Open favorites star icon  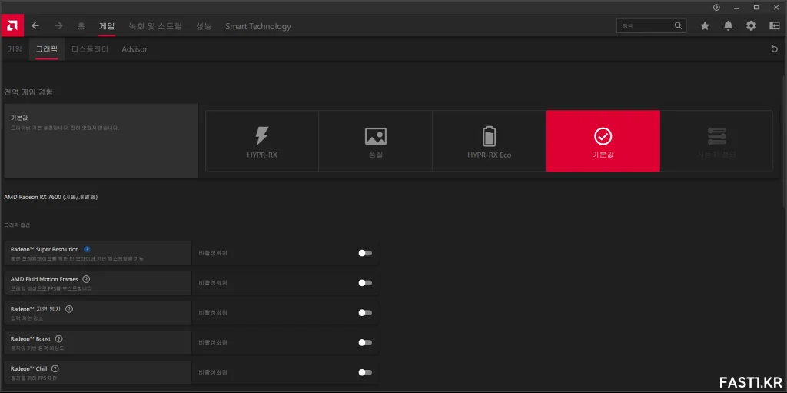(706, 25)
